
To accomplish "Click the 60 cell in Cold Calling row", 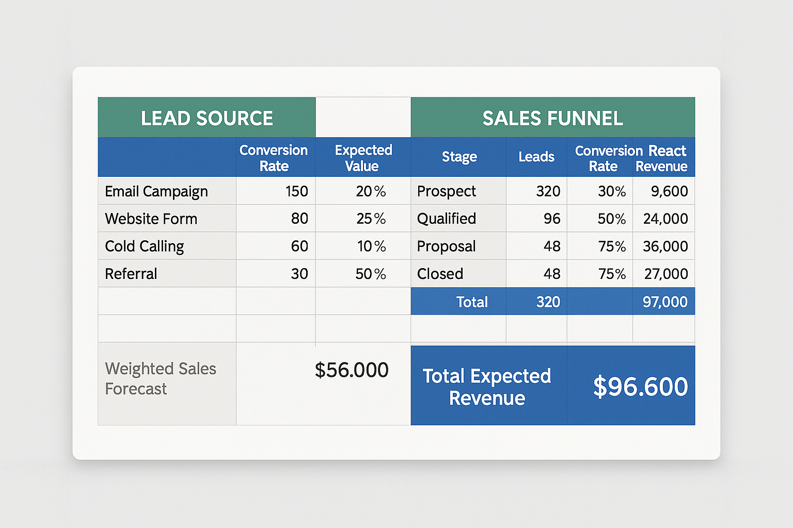I will click(276, 246).
